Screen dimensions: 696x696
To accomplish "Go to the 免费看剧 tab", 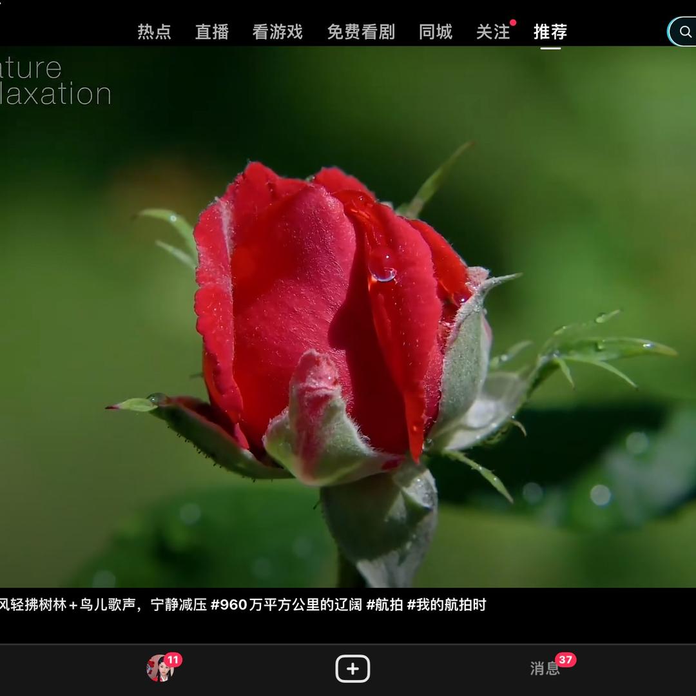I will tap(360, 32).
